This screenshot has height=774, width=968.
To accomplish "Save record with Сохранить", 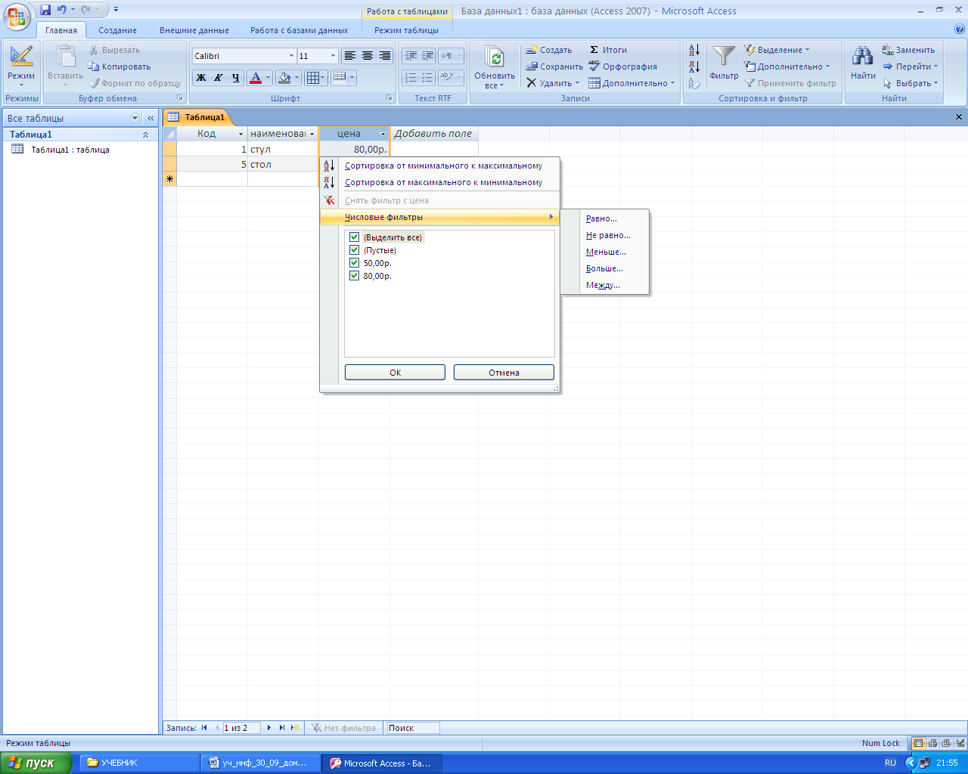I will click(x=555, y=67).
